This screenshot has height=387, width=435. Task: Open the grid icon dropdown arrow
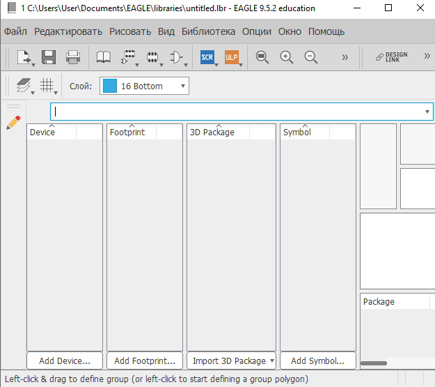tap(56, 93)
